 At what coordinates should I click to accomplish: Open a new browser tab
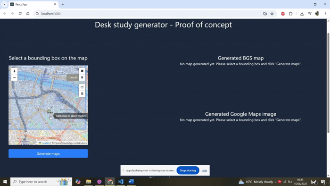pos(63,4)
